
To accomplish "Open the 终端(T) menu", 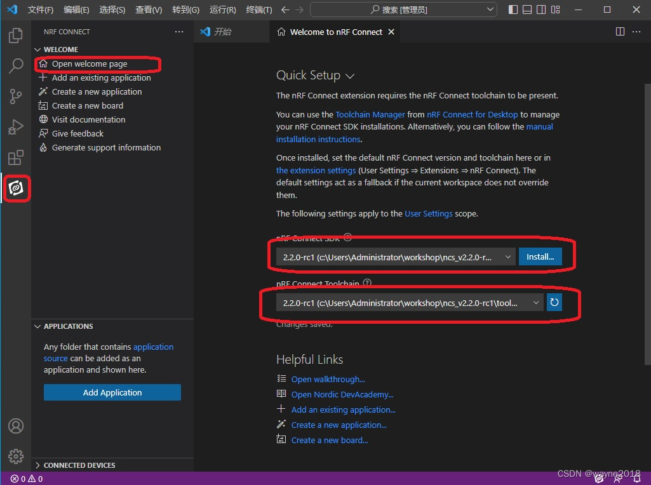I will (259, 10).
